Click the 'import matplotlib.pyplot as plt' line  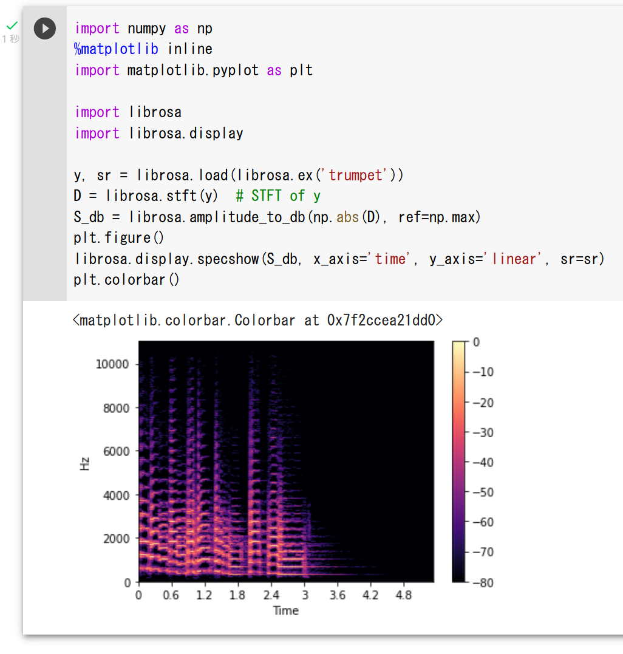pos(194,70)
